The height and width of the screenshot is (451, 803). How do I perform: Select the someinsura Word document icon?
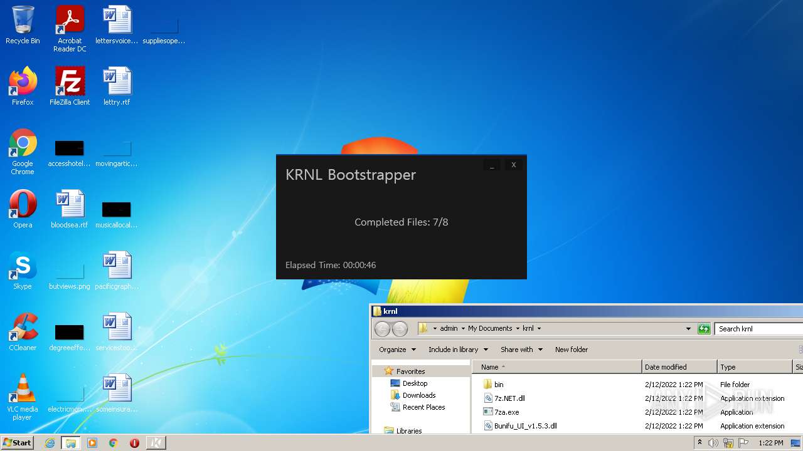tap(117, 393)
